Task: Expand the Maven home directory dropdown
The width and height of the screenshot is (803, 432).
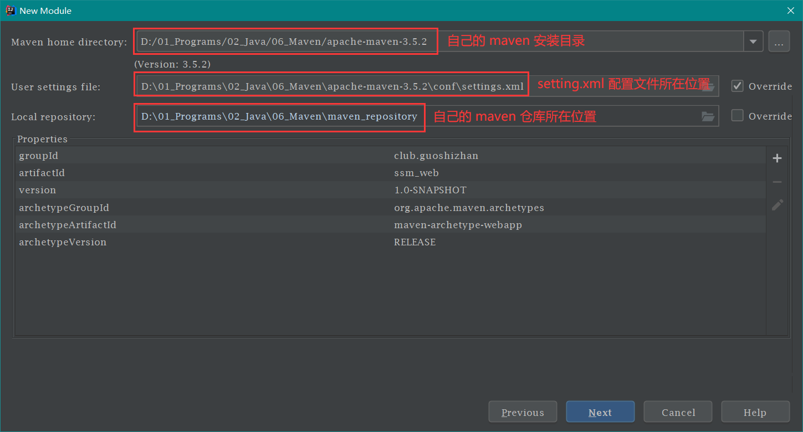Action: tap(753, 42)
